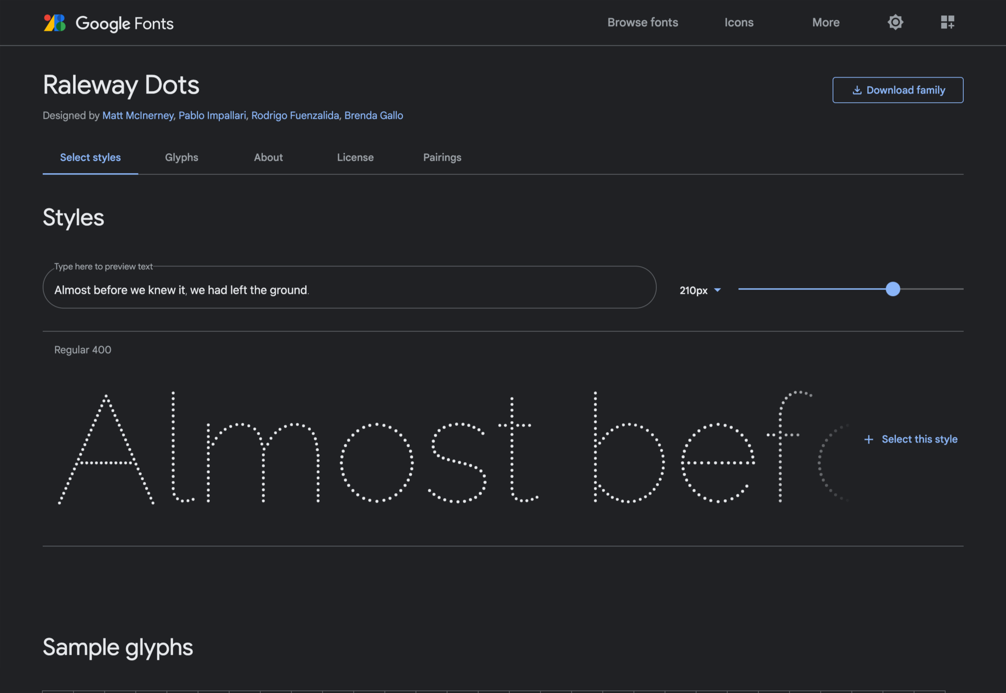The image size is (1006, 693).
Task: Open the Rodrigo Fuenzalida designer link
Action: (295, 115)
